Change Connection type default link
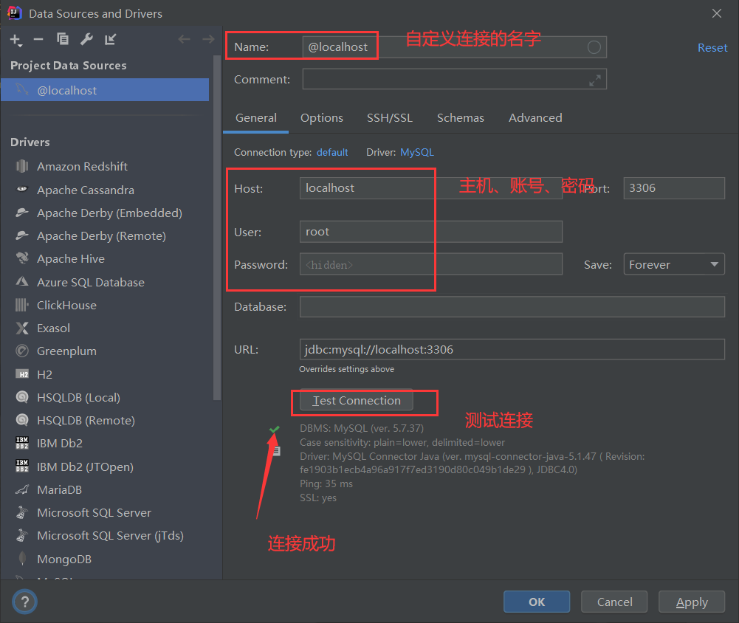Screen dimensions: 739x623 (332, 152)
